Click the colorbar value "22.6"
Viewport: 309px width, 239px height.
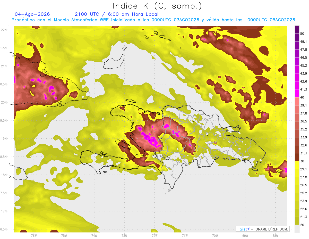click(303, 209)
